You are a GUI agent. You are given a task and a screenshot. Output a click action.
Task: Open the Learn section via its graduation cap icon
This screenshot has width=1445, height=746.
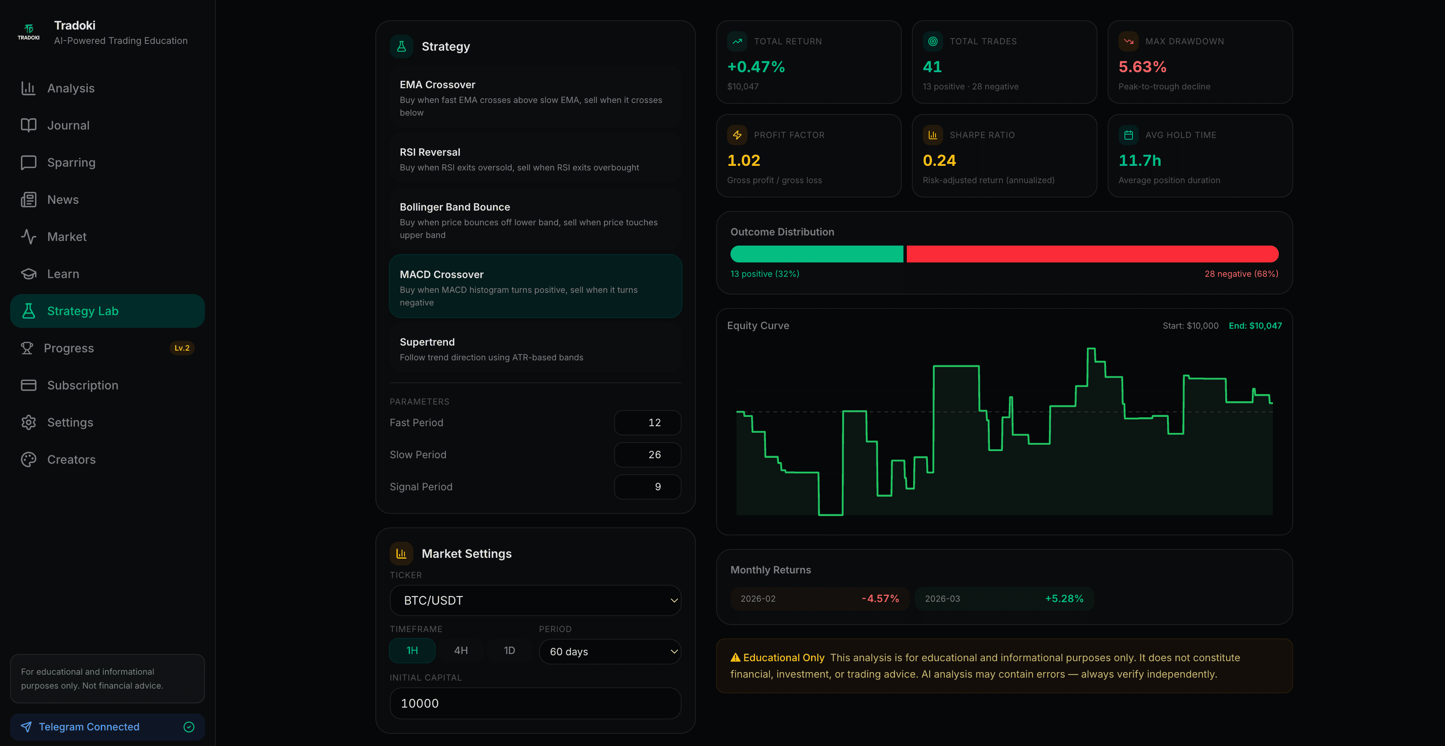pos(29,273)
